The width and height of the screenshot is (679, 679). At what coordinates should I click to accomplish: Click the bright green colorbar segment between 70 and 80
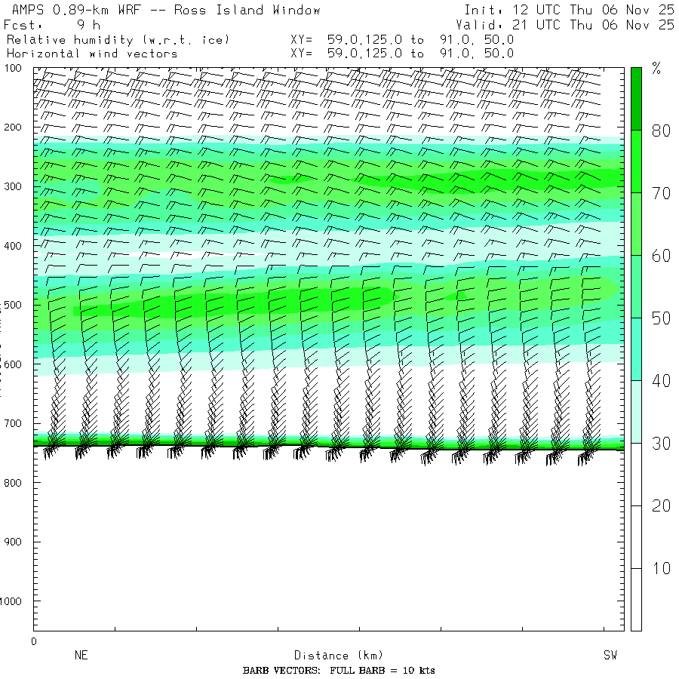[636, 161]
